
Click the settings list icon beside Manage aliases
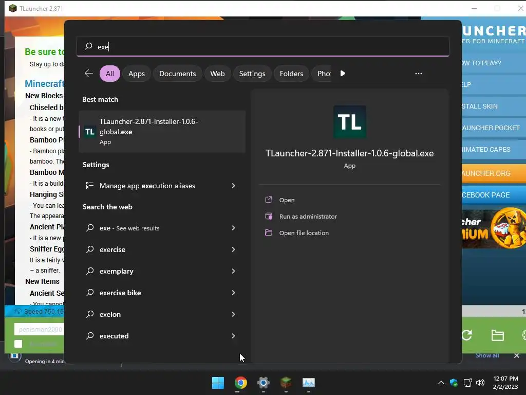click(90, 186)
